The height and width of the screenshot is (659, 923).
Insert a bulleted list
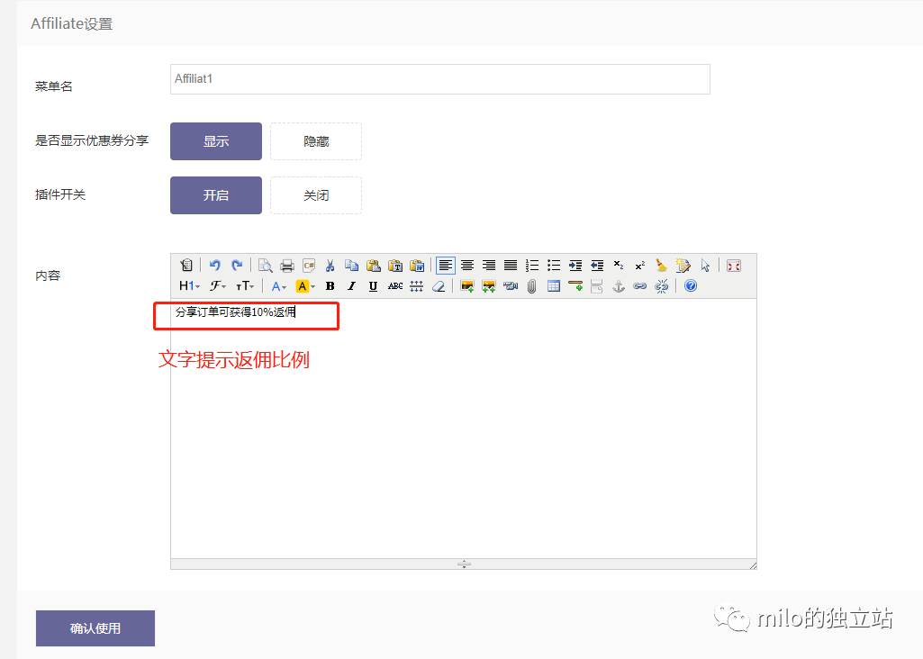553,266
